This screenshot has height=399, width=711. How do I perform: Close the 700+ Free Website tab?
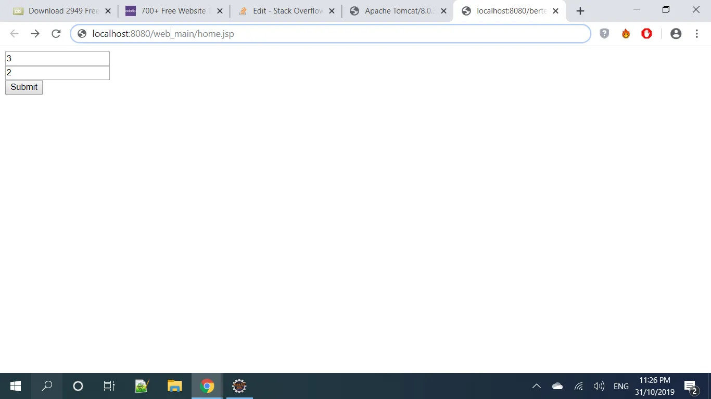coord(220,11)
